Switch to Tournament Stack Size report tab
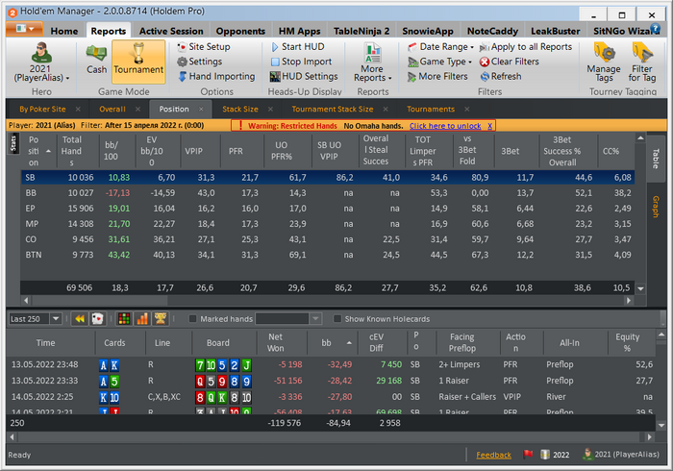This screenshot has height=471, width=673. [333, 109]
